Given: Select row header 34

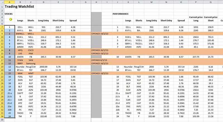Looking at the screenshot, I should [2, 116].
